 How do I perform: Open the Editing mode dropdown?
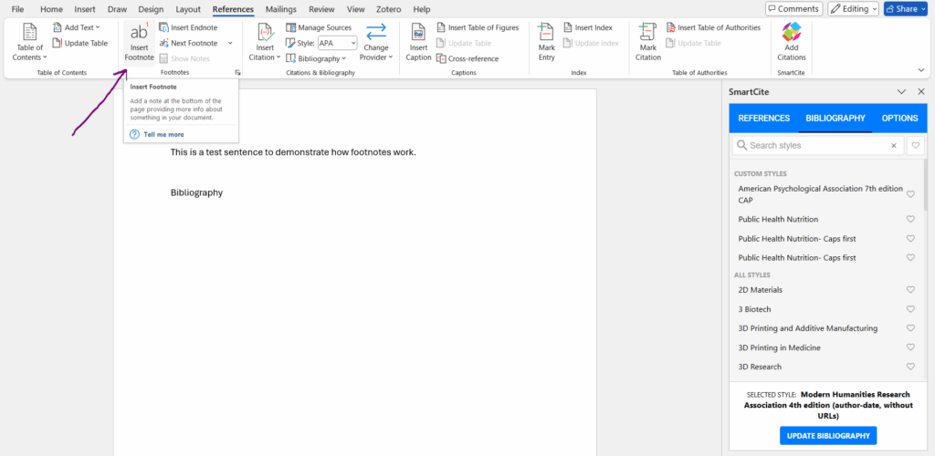(x=853, y=9)
